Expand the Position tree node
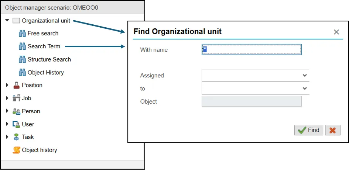The height and width of the screenshot is (170, 349). click(x=7, y=85)
